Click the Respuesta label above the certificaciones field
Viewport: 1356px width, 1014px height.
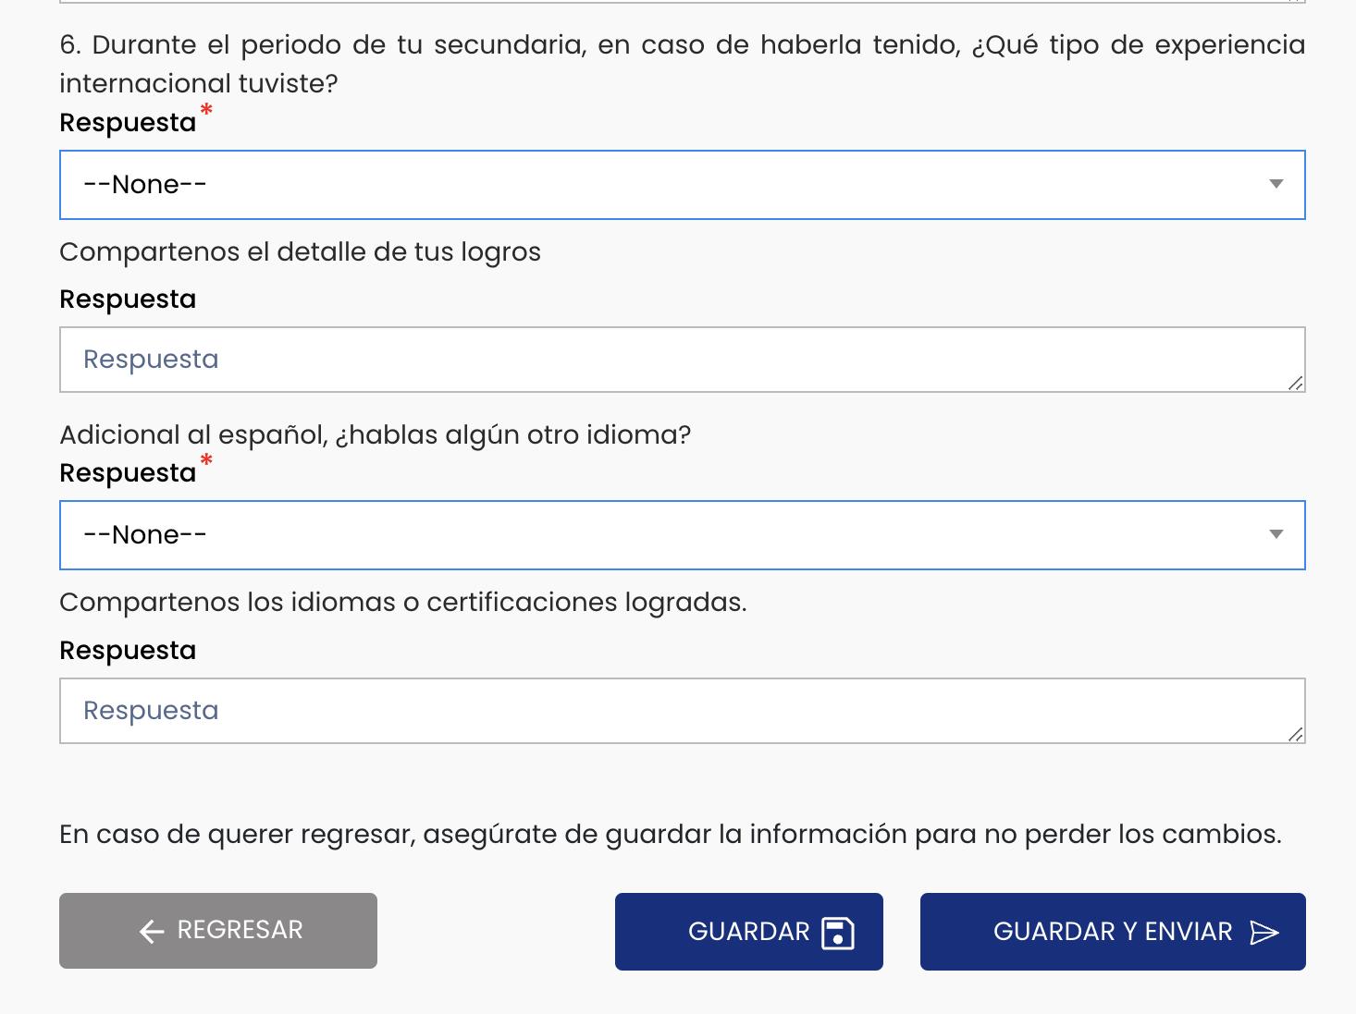(x=128, y=651)
